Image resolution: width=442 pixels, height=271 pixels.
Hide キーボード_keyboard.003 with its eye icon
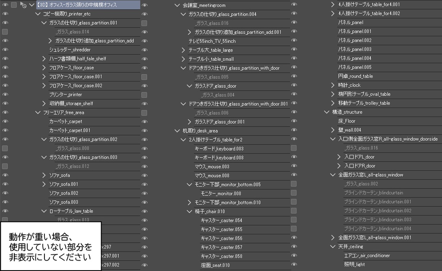coord(144,148)
